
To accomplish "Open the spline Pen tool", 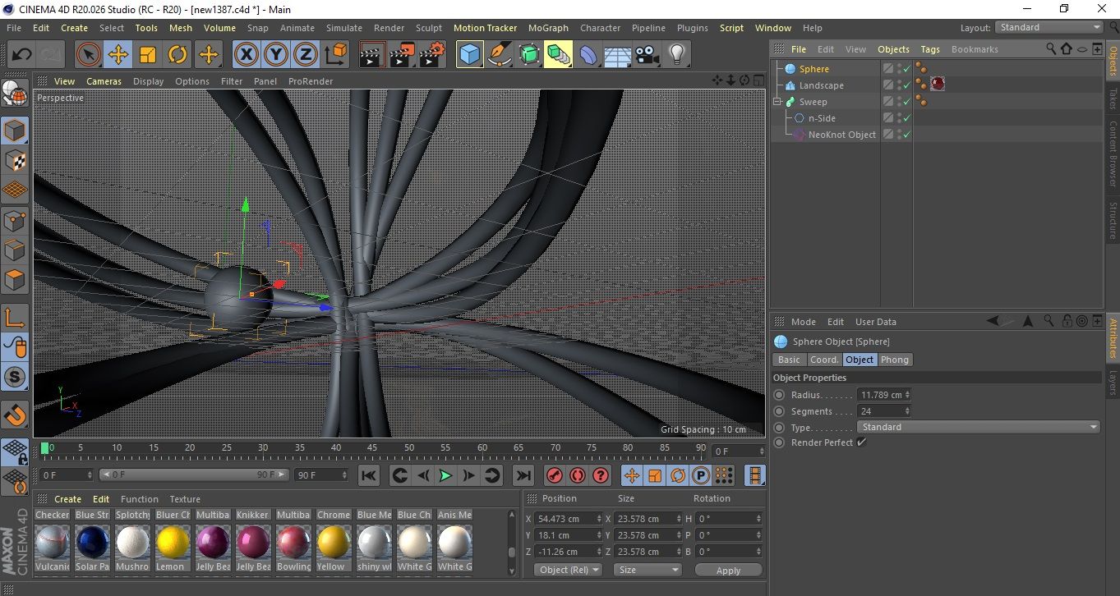I will pyautogui.click(x=499, y=55).
